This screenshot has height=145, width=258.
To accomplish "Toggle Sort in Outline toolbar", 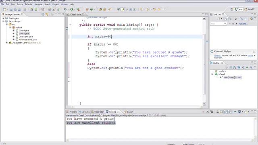I will point(235,67).
